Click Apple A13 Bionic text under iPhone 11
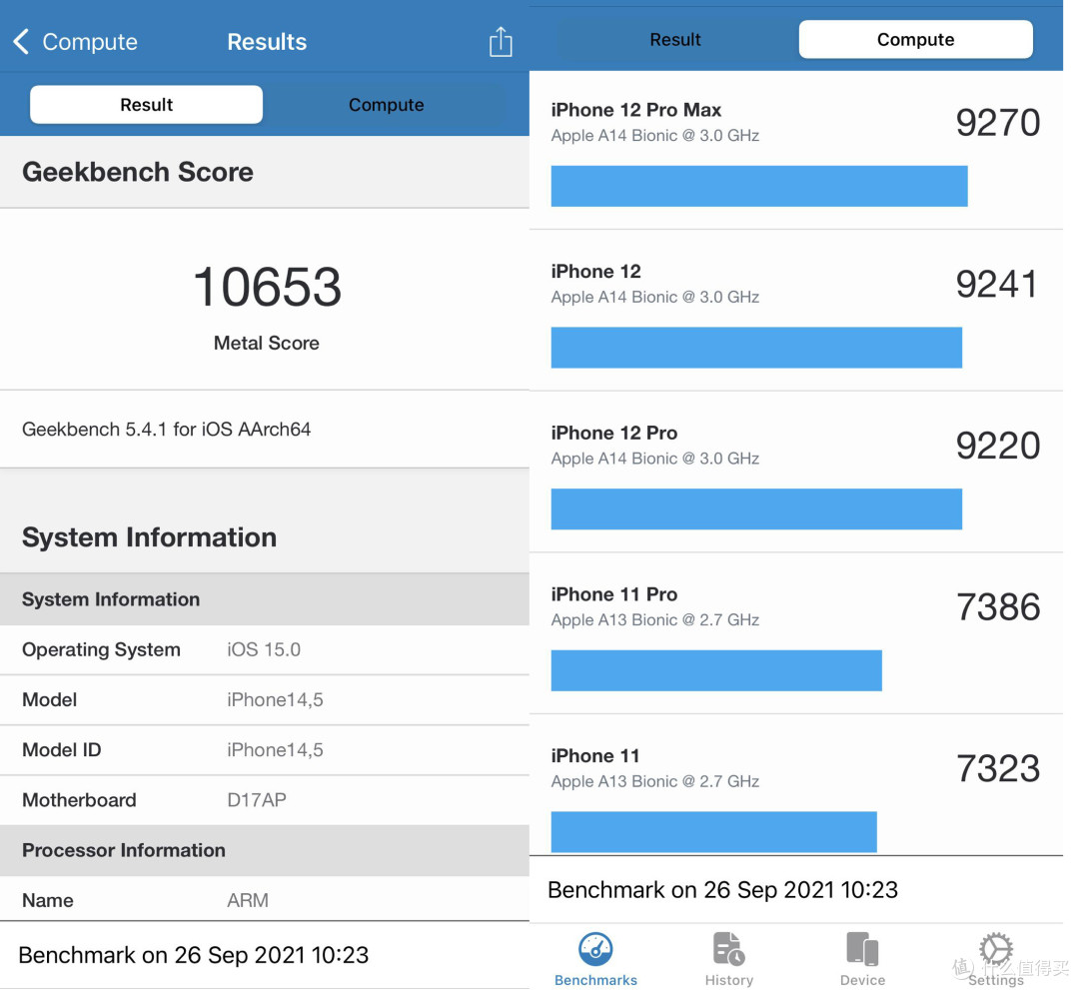This screenshot has height=990, width=1079. pos(655,781)
